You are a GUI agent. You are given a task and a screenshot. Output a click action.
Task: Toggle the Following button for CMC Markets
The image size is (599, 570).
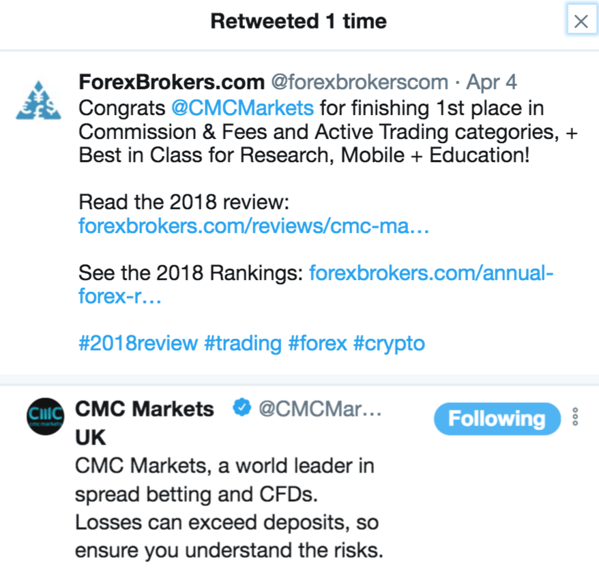point(497,418)
